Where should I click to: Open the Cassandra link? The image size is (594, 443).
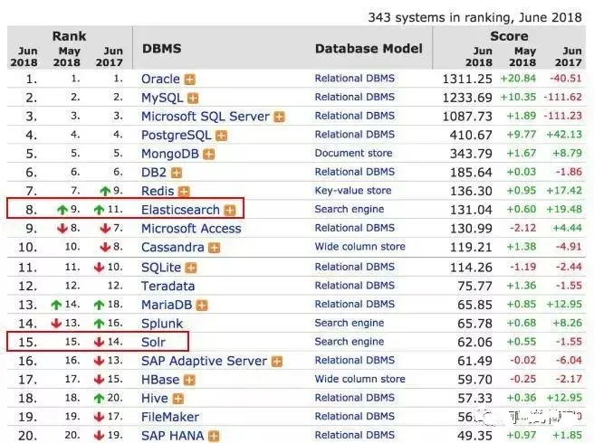(x=173, y=248)
